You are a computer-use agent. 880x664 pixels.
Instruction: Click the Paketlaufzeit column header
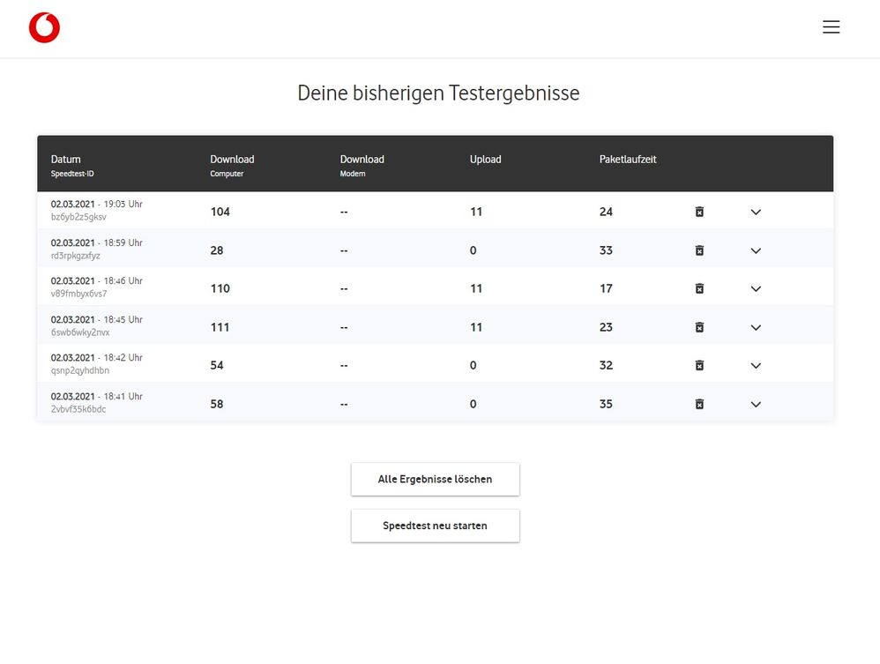(628, 160)
